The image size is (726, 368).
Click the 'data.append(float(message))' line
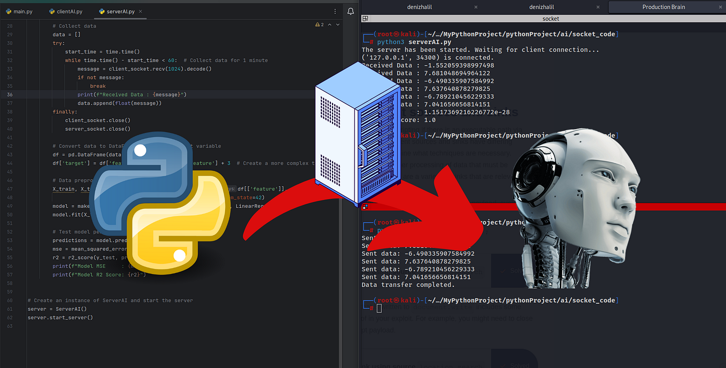pyautogui.click(x=119, y=103)
